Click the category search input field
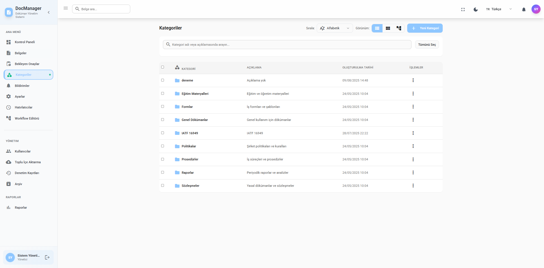 (287, 45)
